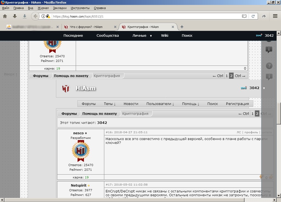Close the Криптография - HiAsm tab

tap(173, 27)
